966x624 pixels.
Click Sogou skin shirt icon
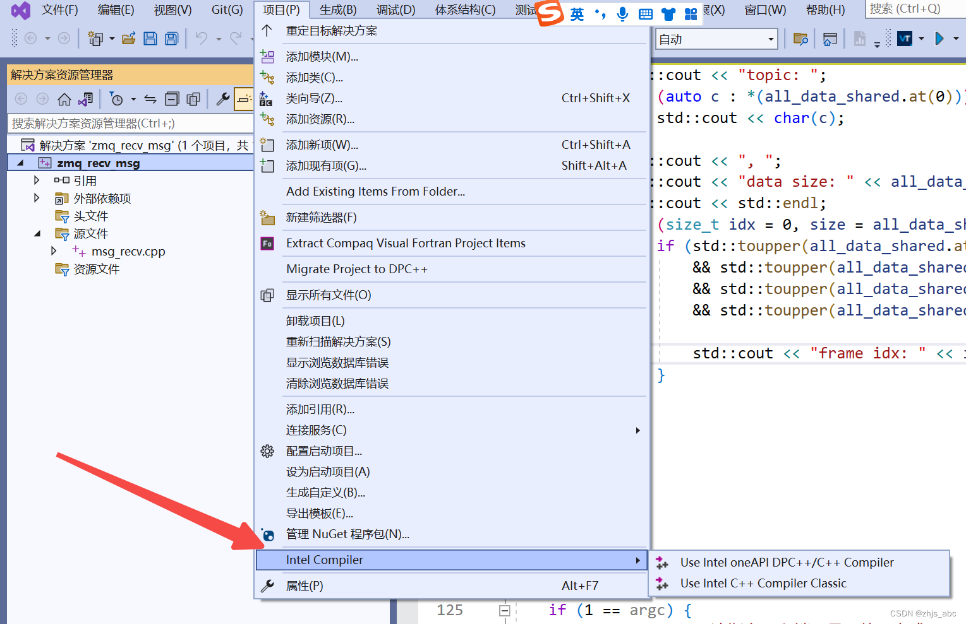(668, 14)
